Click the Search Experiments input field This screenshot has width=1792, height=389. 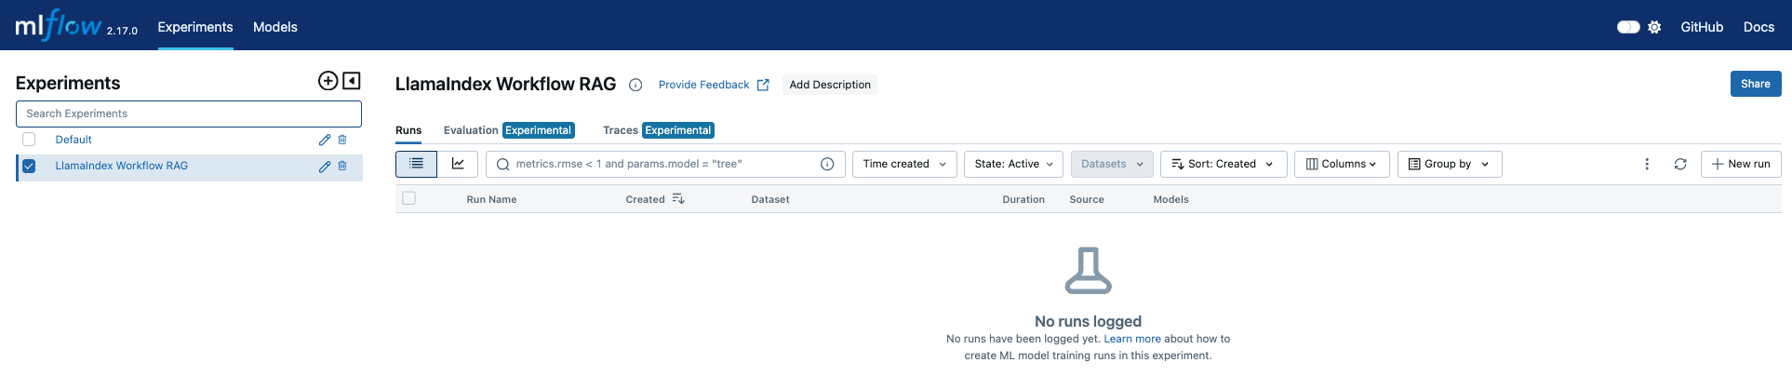189,114
